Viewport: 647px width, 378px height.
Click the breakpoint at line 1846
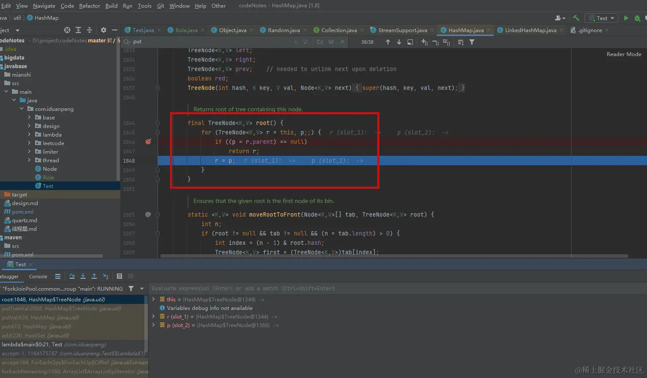click(x=148, y=142)
